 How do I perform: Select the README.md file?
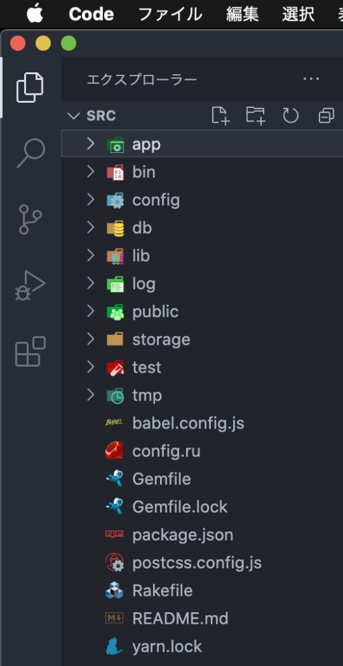[x=202, y=619]
